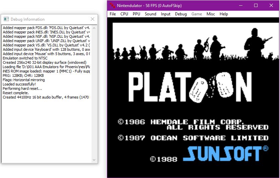Screen dimensions: 280x178
Task: Open the Input menu
Action: [166, 14]
